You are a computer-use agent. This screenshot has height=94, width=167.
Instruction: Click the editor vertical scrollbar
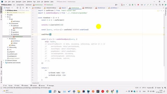pyautogui.click(x=164, y=40)
